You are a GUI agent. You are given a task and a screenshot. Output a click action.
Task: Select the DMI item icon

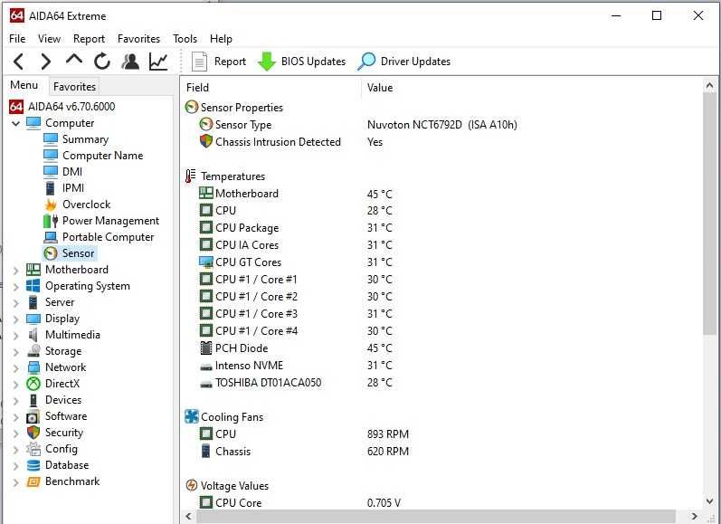[x=51, y=172]
